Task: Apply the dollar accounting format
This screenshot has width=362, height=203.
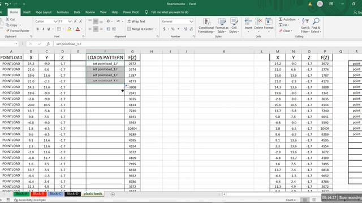Action: [164, 29]
